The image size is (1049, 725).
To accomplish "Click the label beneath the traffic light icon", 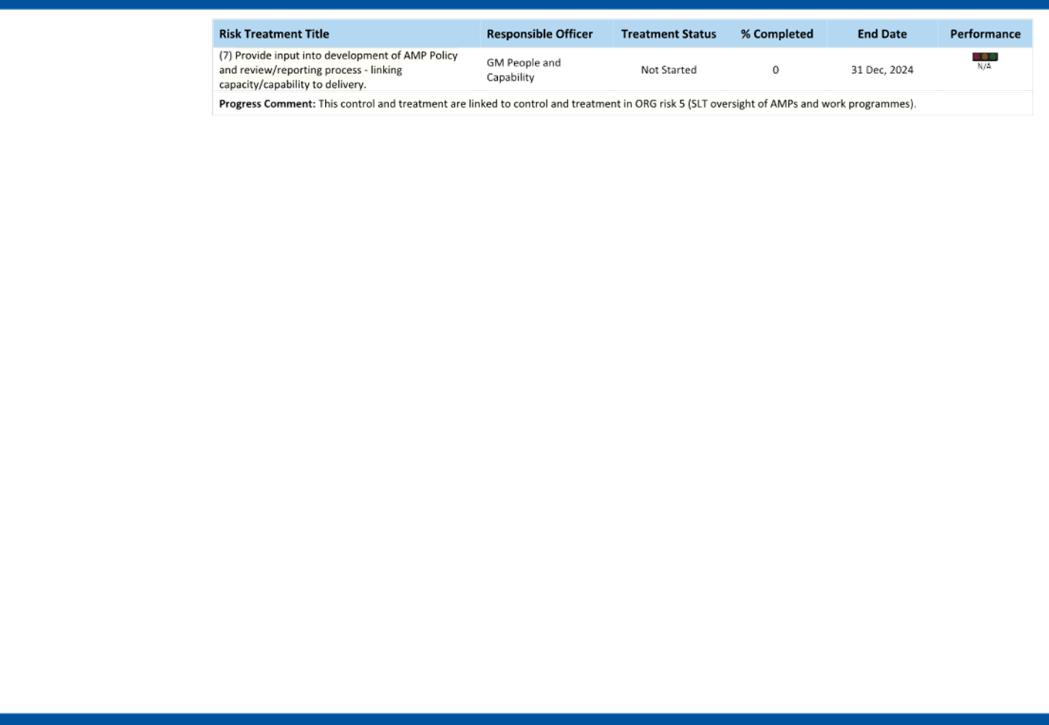I will coord(984,67).
